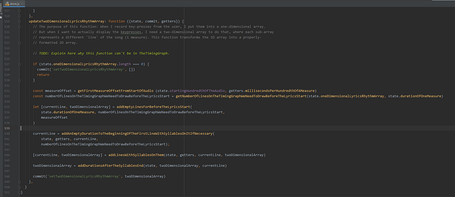Click line number 525 in gutter
Viewport: 455px width, 197px height.
[x=7, y=53]
